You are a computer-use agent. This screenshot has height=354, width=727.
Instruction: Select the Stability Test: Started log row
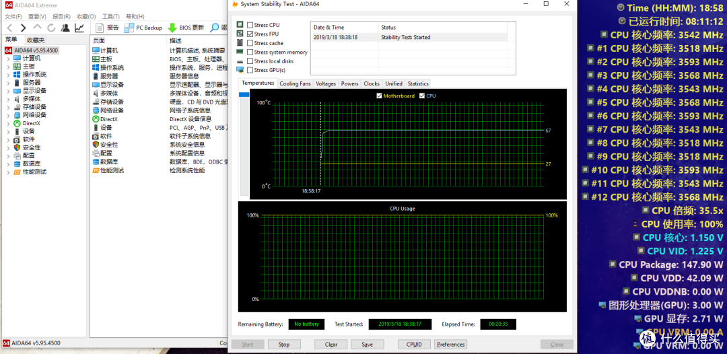409,37
